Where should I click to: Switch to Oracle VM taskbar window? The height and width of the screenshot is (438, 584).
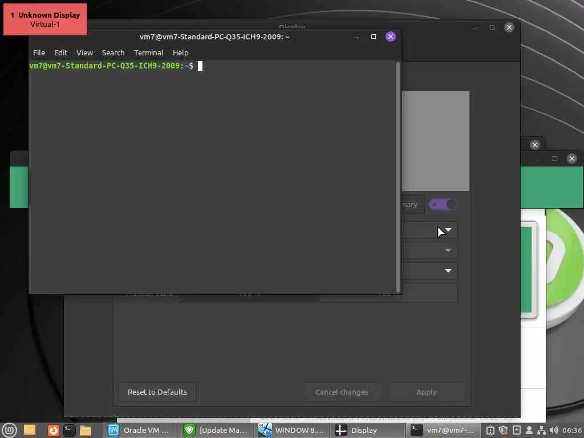tap(140, 430)
